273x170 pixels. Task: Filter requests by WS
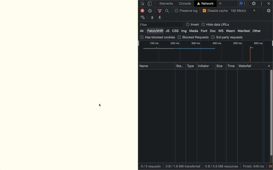click(221, 31)
